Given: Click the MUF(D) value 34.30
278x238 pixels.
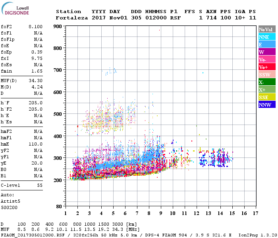Looking at the screenshot, I should pyautogui.click(x=35, y=81).
